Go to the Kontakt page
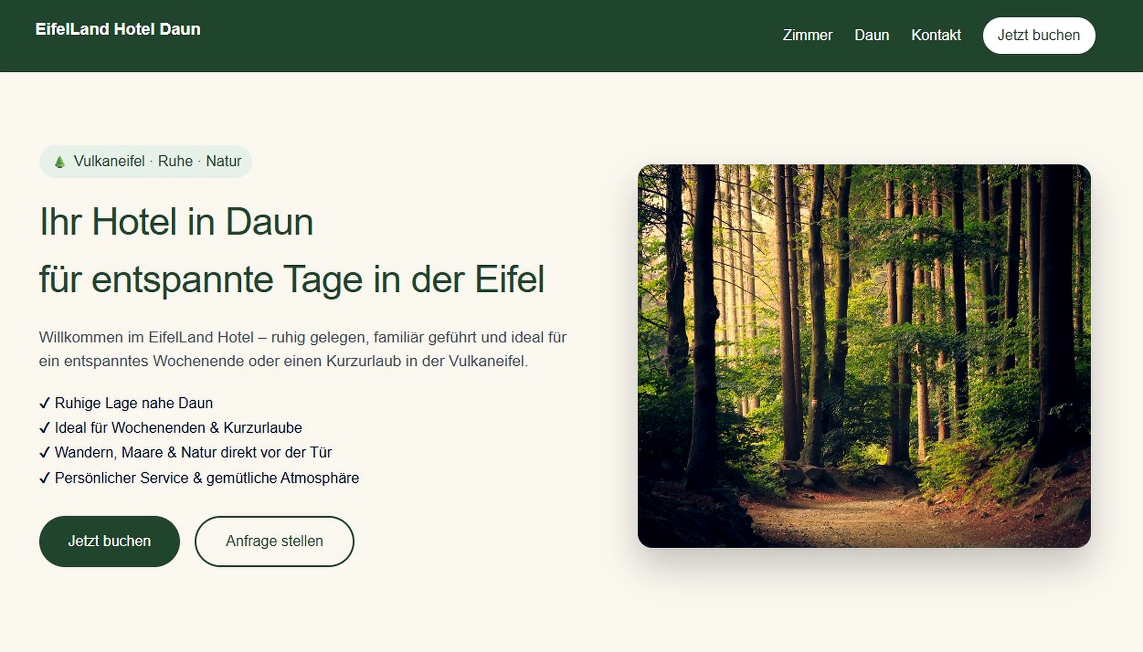The width and height of the screenshot is (1143, 652). tap(936, 35)
